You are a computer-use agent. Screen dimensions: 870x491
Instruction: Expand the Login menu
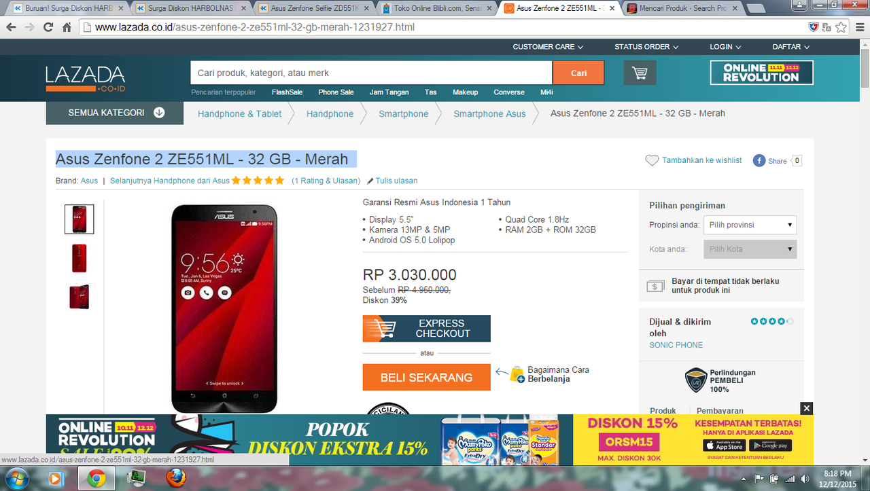click(725, 47)
